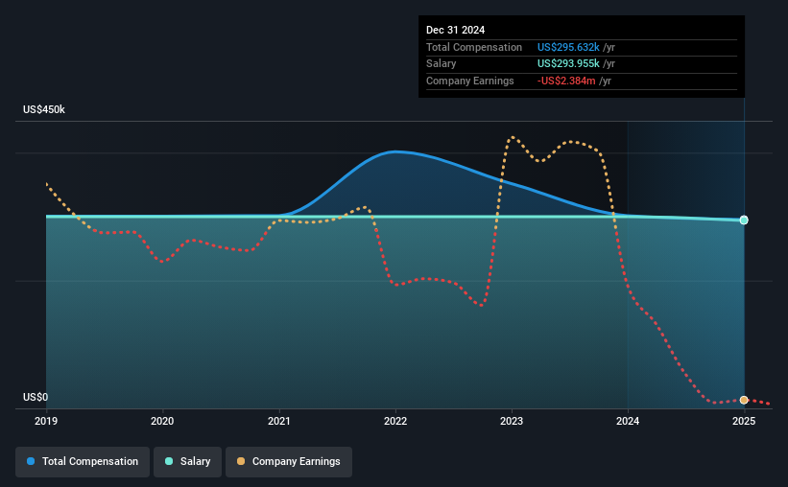Click the 2019 x-axis label

click(x=46, y=421)
